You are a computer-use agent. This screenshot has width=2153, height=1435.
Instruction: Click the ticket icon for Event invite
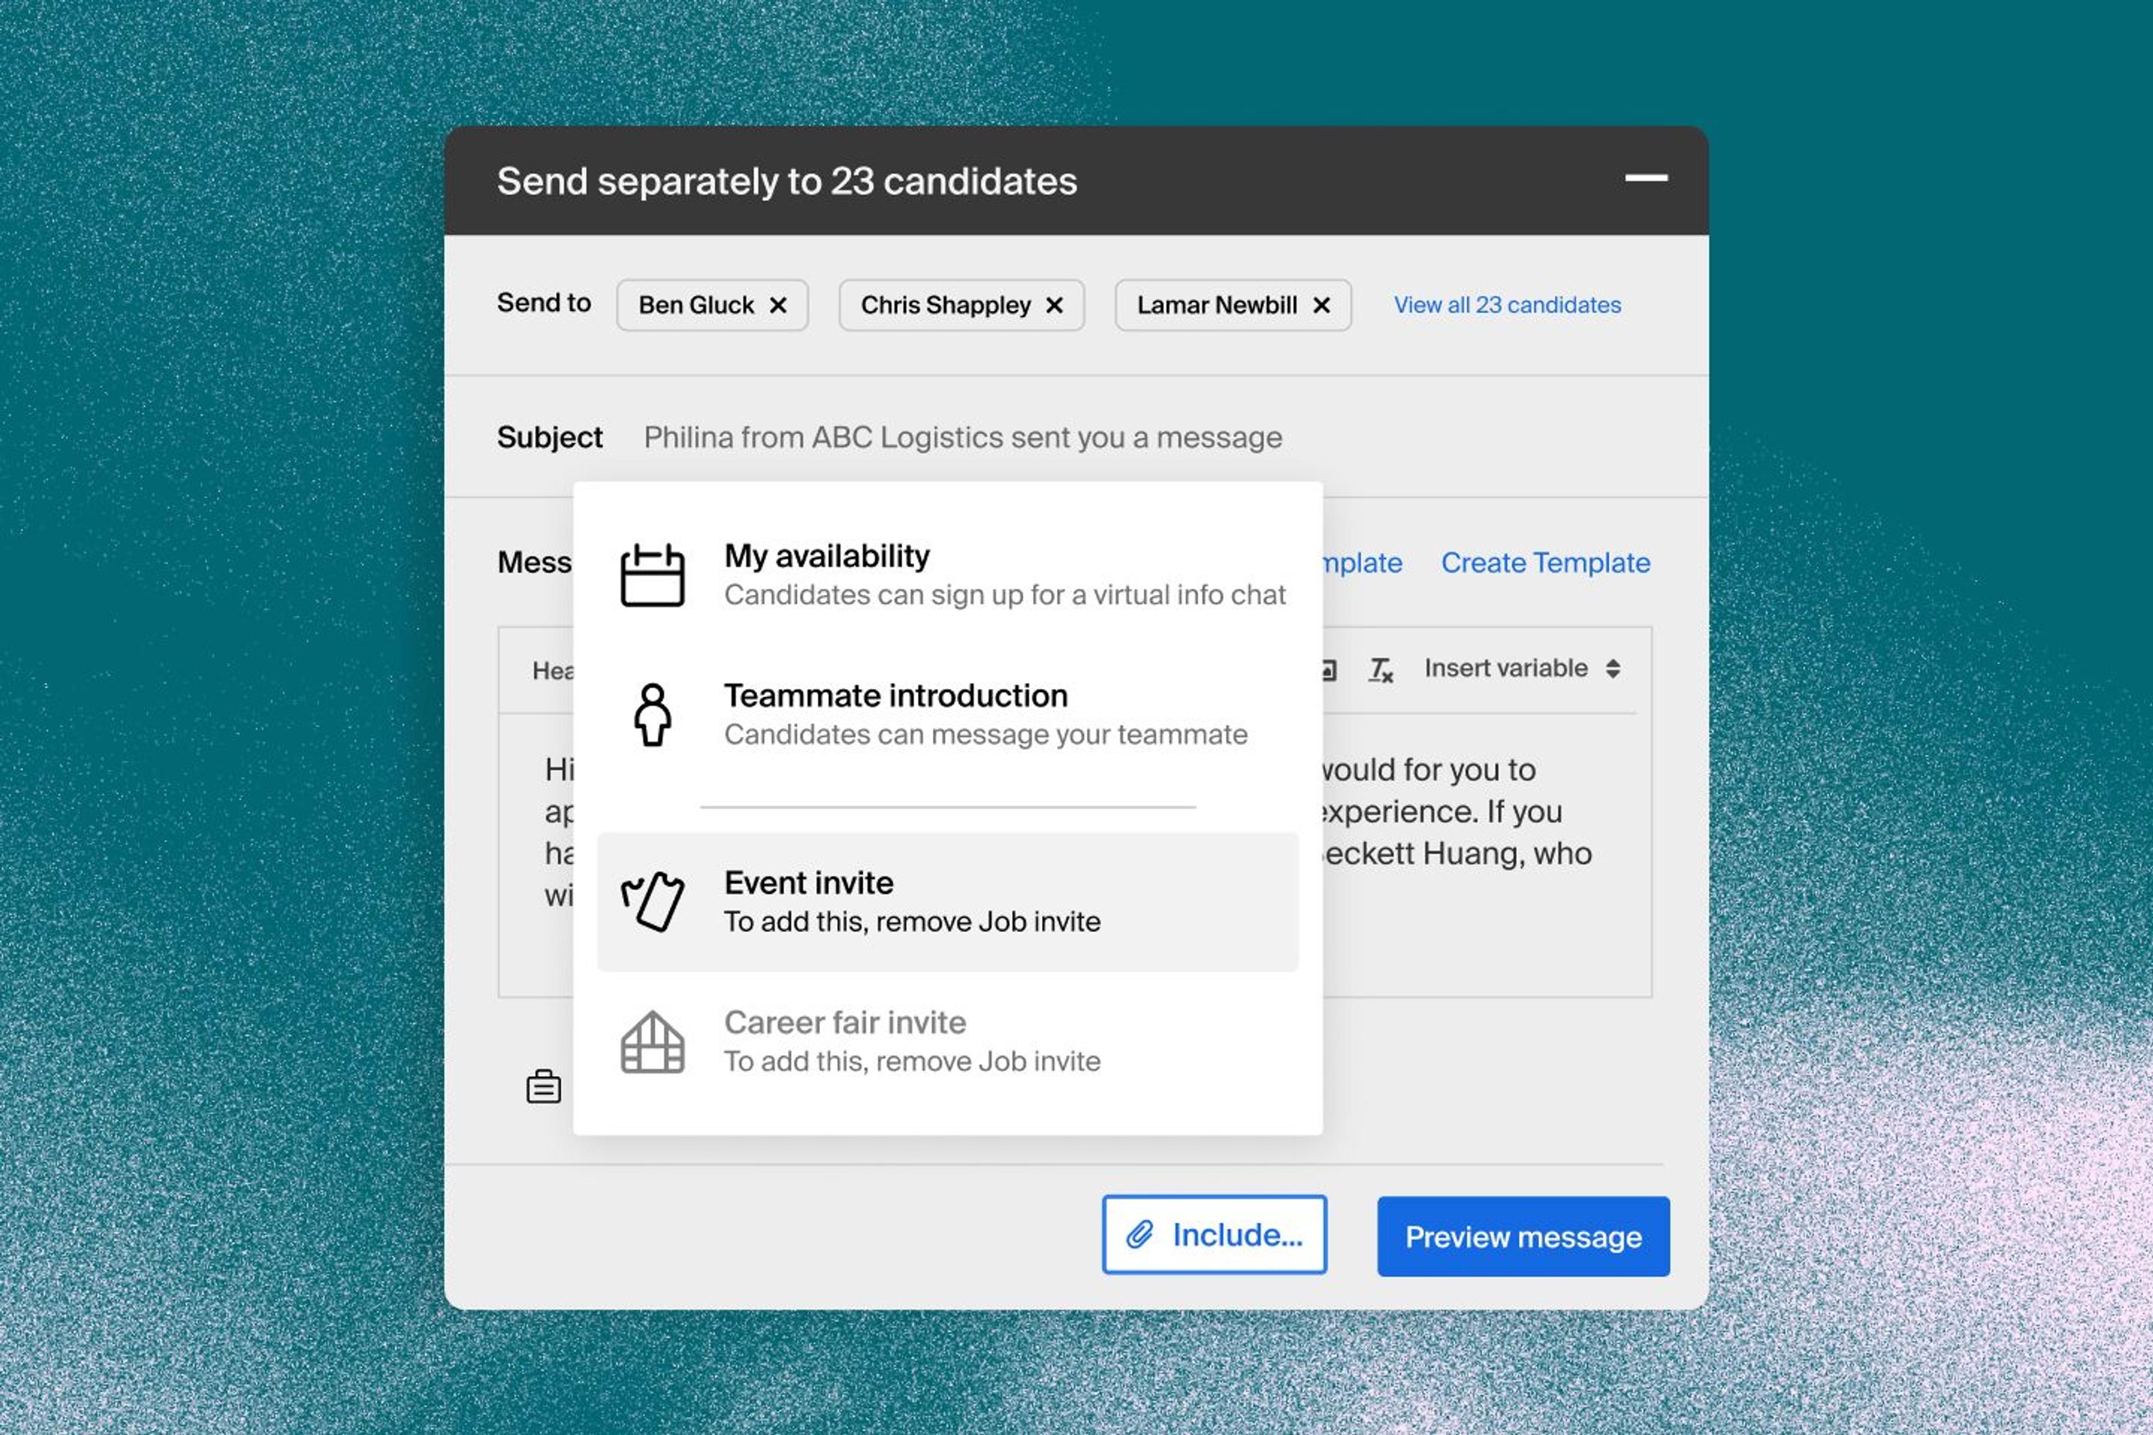(x=652, y=901)
